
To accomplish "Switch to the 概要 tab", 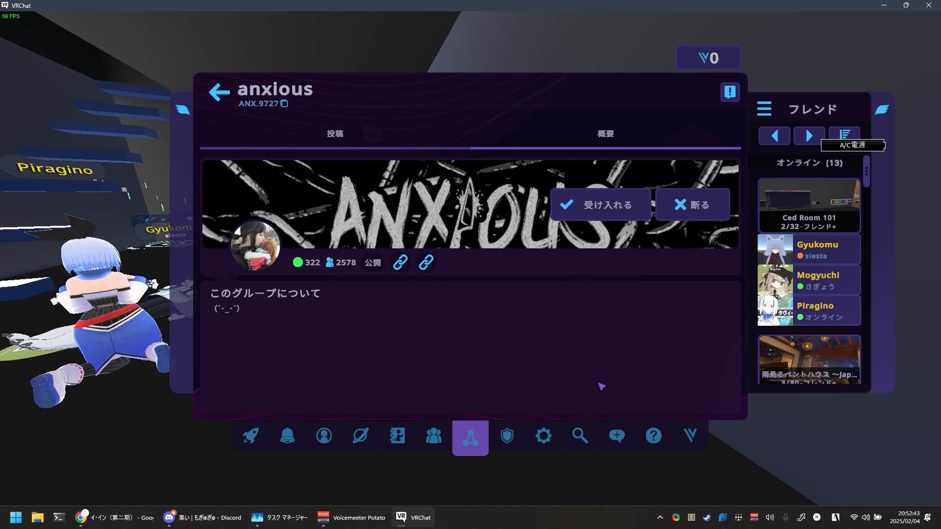I will [x=605, y=134].
